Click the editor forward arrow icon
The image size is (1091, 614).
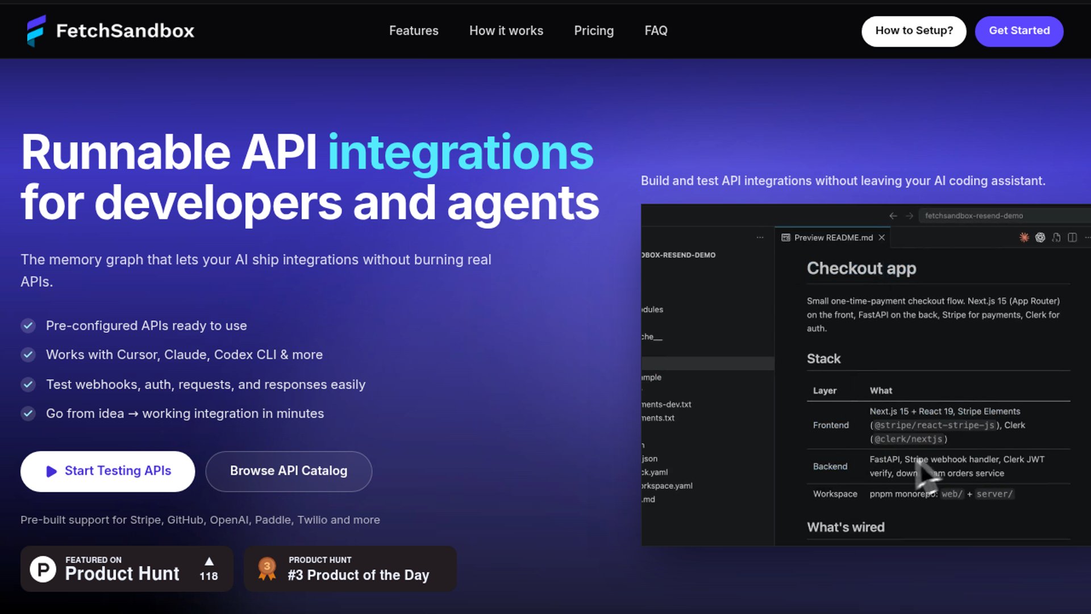(x=909, y=216)
